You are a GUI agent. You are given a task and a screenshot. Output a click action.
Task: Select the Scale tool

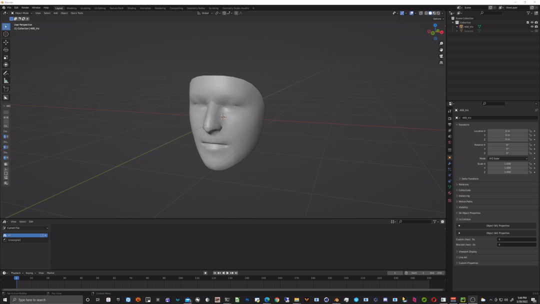[6, 57]
